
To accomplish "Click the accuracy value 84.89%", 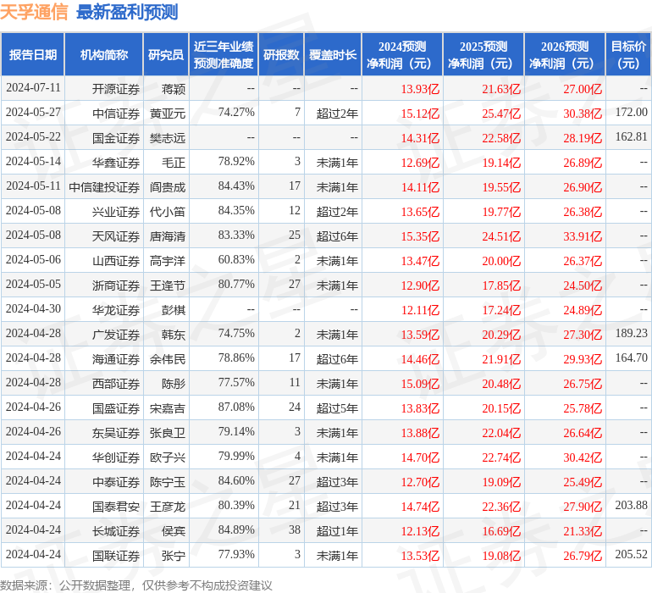I will (x=236, y=529).
